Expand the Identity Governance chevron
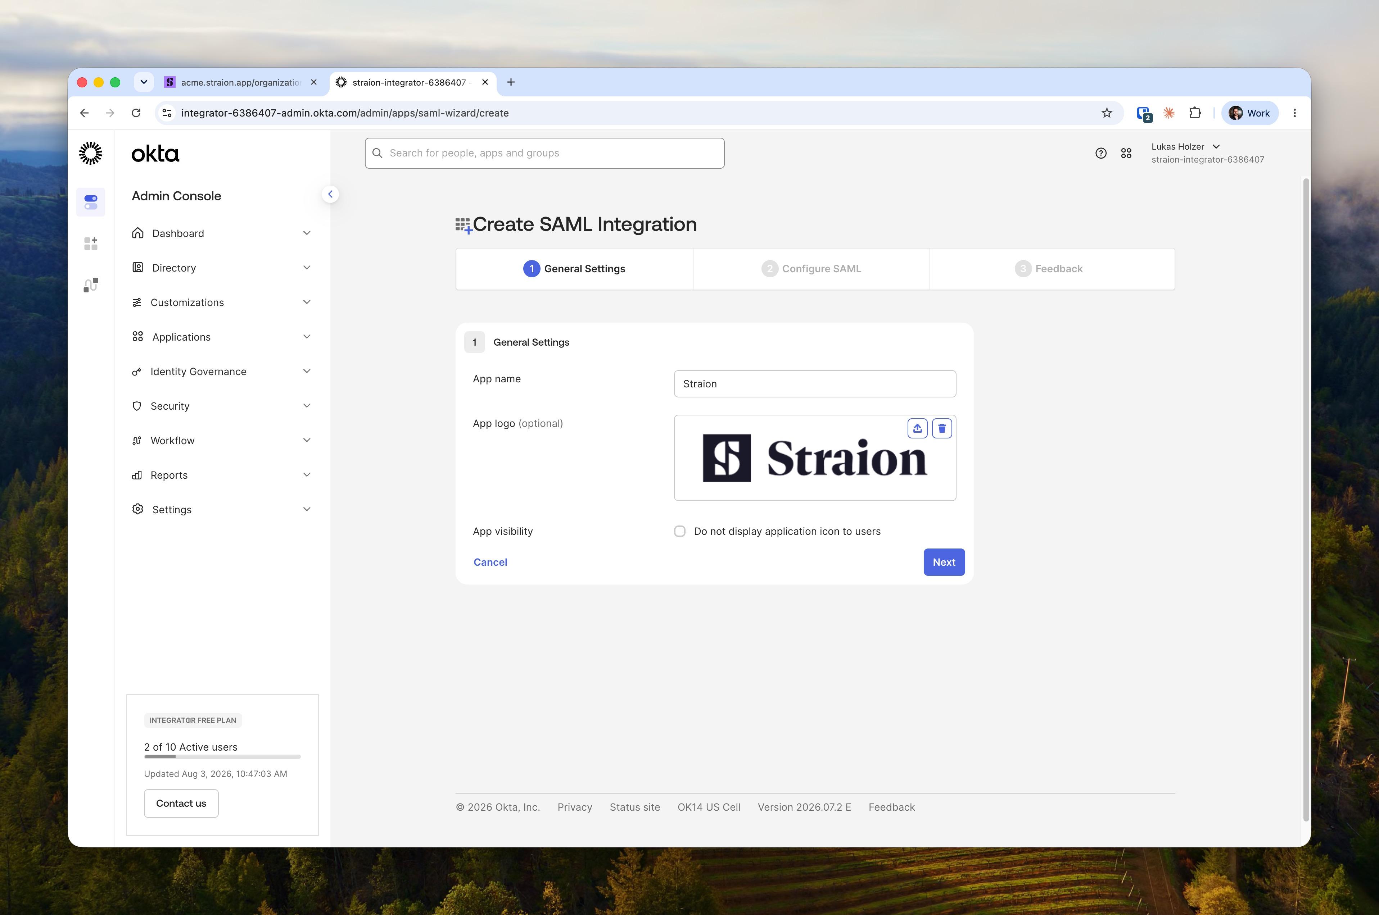 pos(307,370)
